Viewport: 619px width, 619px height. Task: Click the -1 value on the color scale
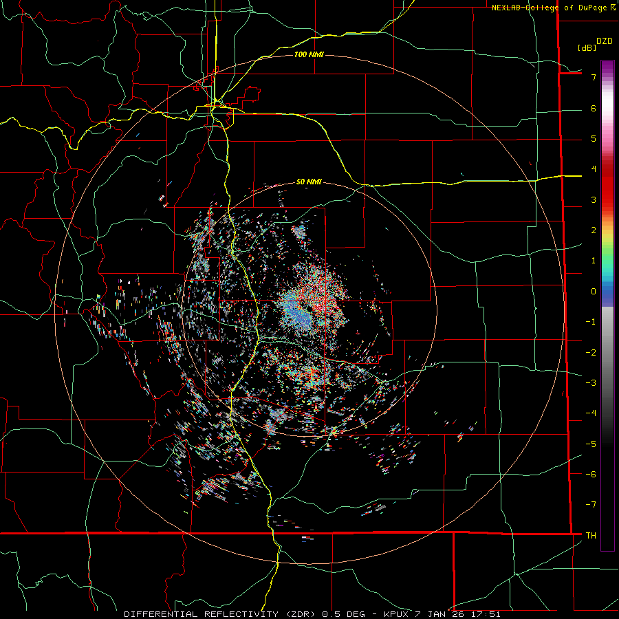(591, 322)
